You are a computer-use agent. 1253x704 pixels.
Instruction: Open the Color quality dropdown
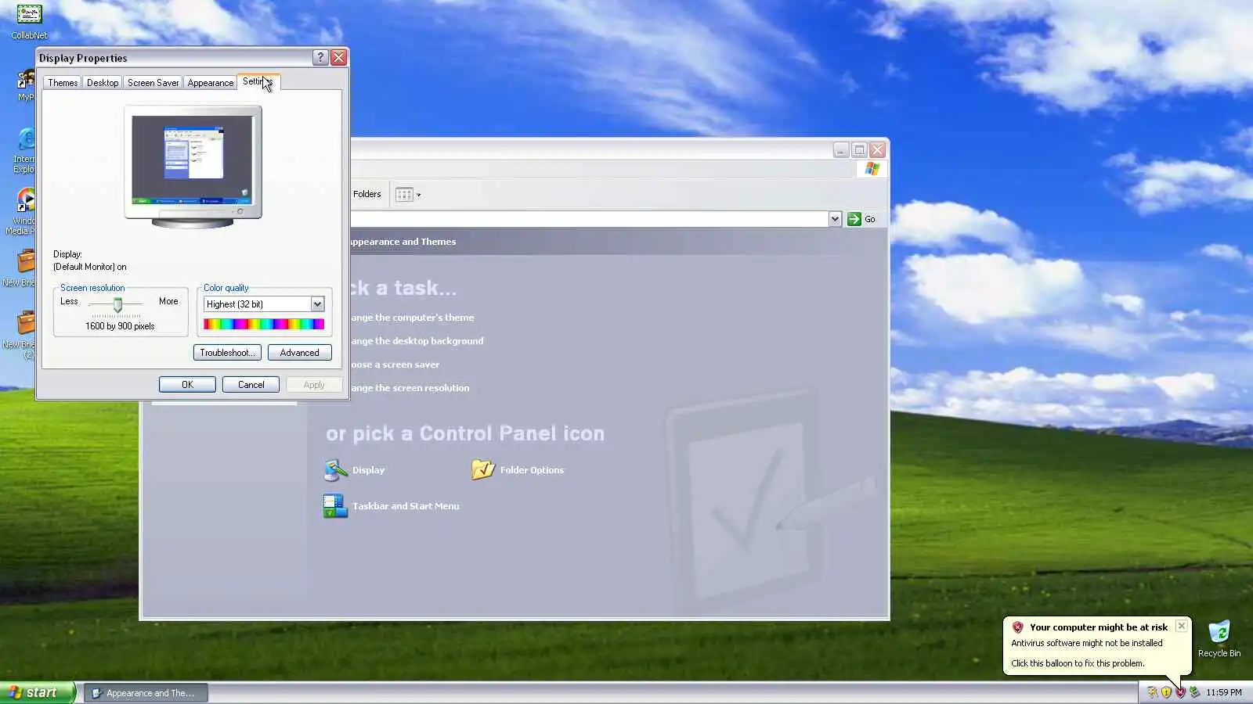click(317, 304)
